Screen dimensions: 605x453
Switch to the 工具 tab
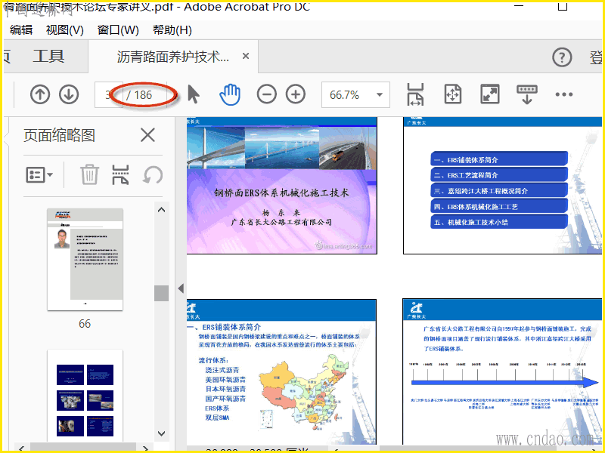tap(48, 57)
